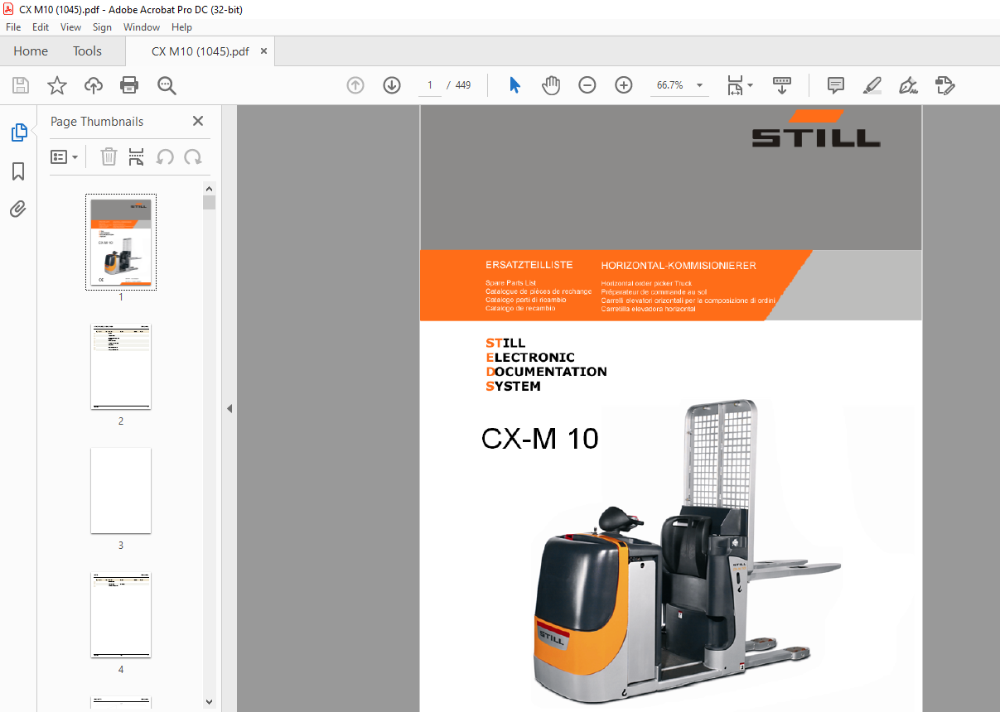Open the View menu
This screenshot has height=712, width=1000.
pyautogui.click(x=71, y=27)
